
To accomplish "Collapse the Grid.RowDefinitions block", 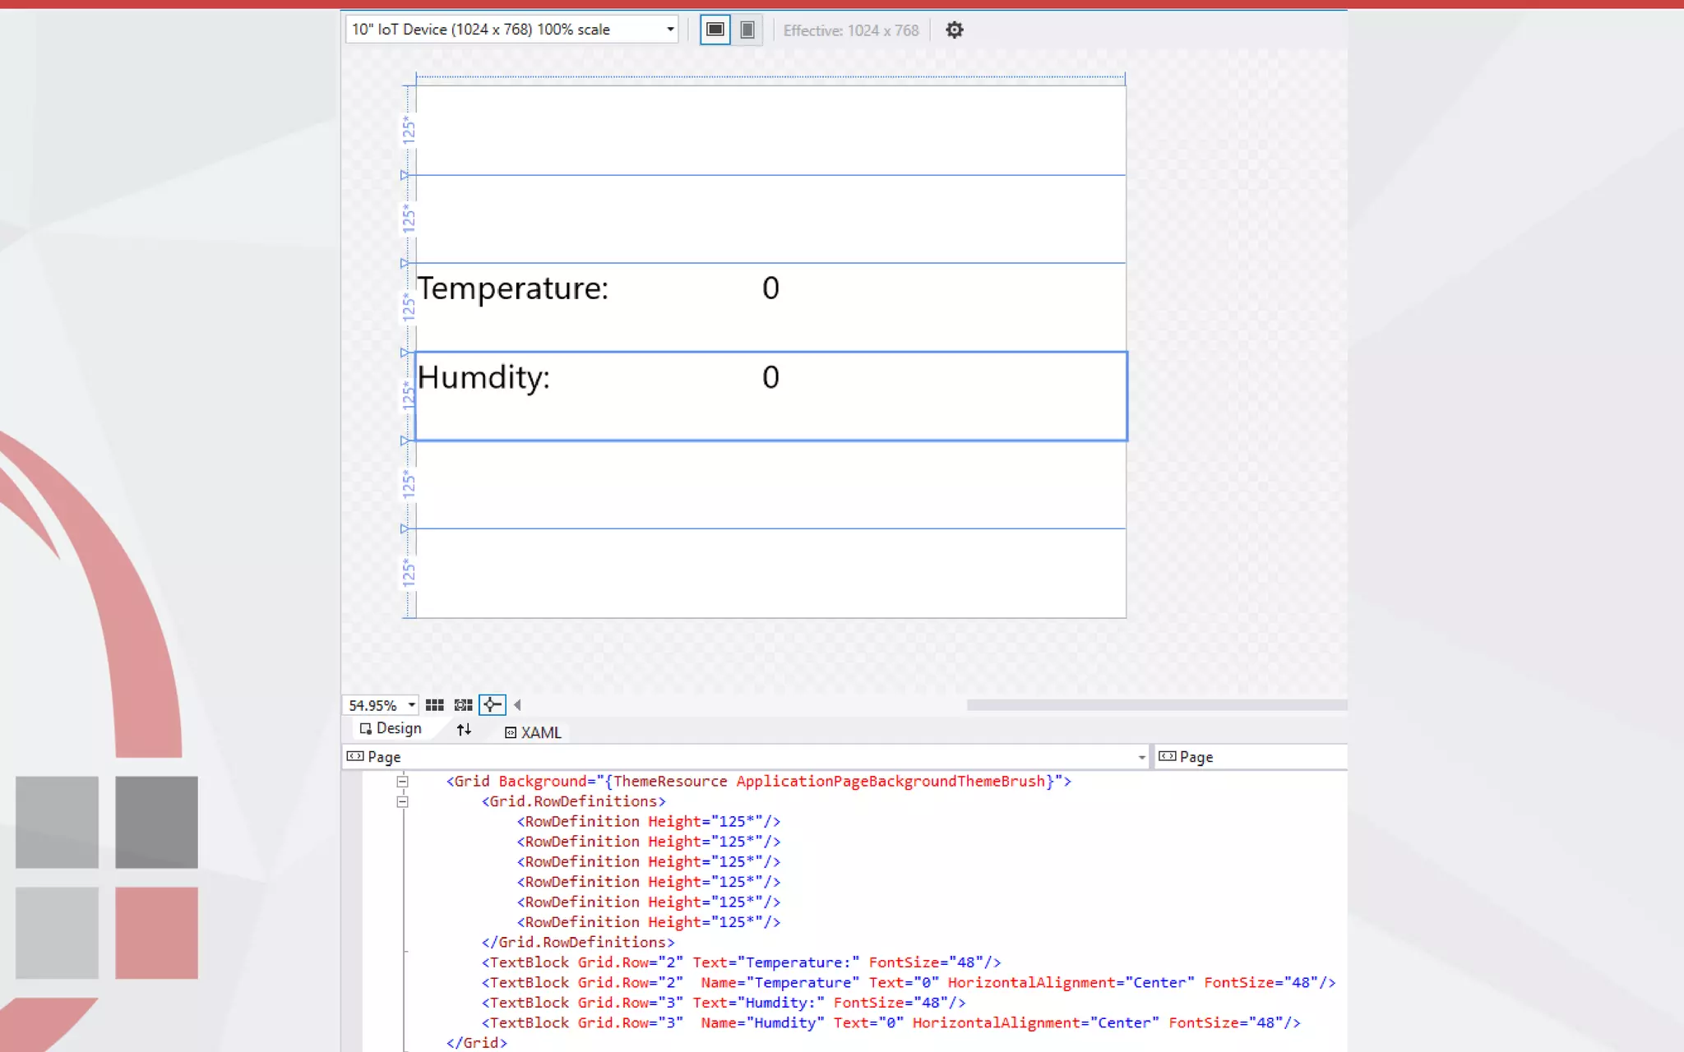I will [402, 801].
